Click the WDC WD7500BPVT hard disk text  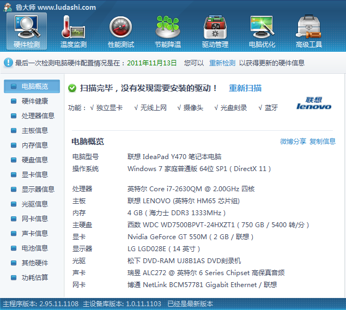coord(218,225)
